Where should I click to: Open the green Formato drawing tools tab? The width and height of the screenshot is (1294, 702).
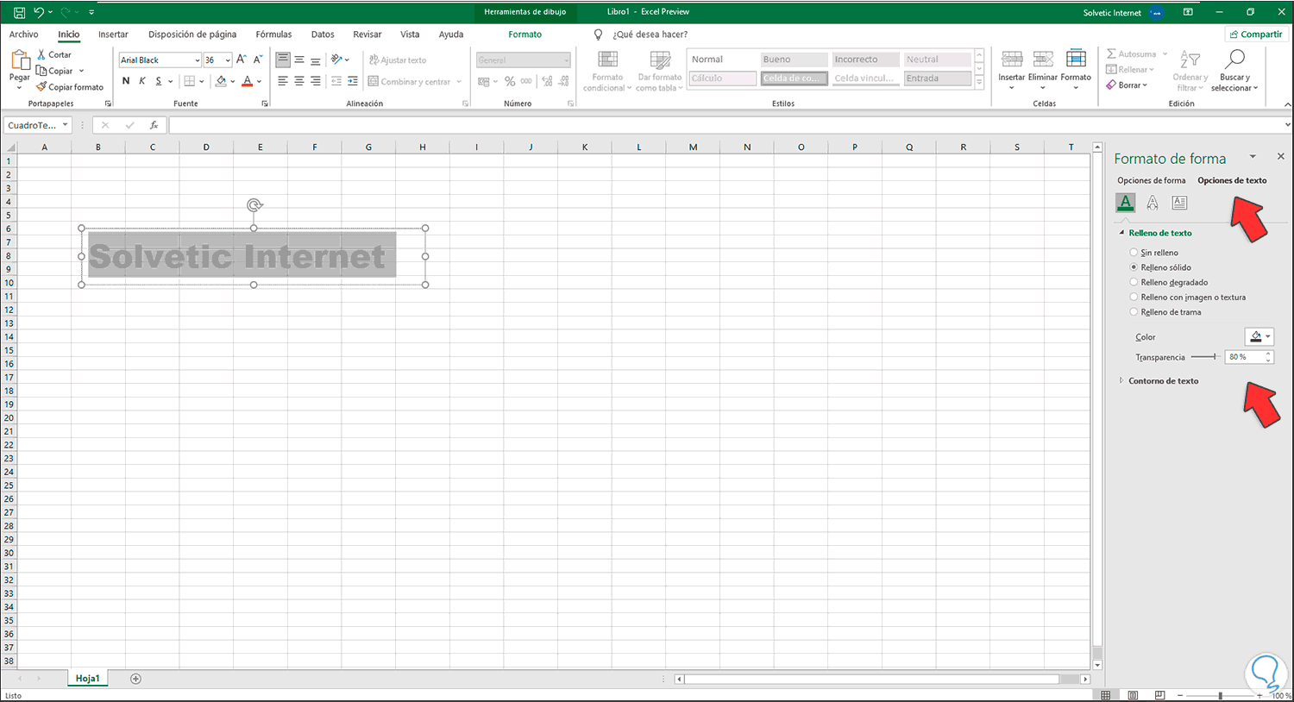coord(525,34)
